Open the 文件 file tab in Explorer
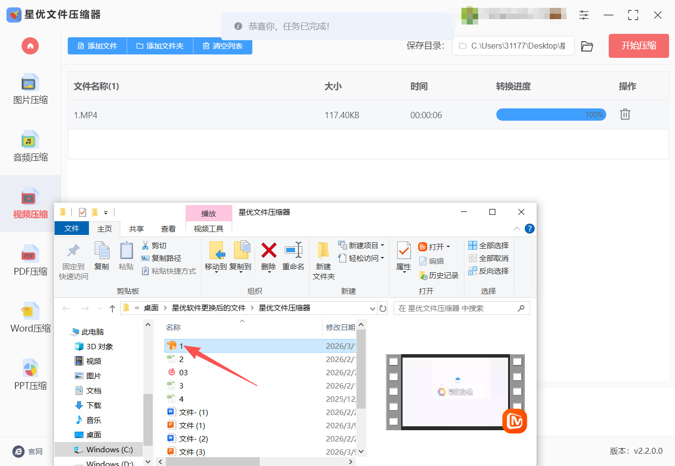The height and width of the screenshot is (466, 675). click(x=72, y=229)
